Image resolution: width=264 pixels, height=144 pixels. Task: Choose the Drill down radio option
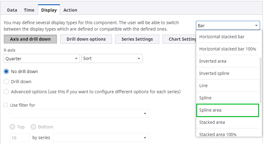[6, 82]
